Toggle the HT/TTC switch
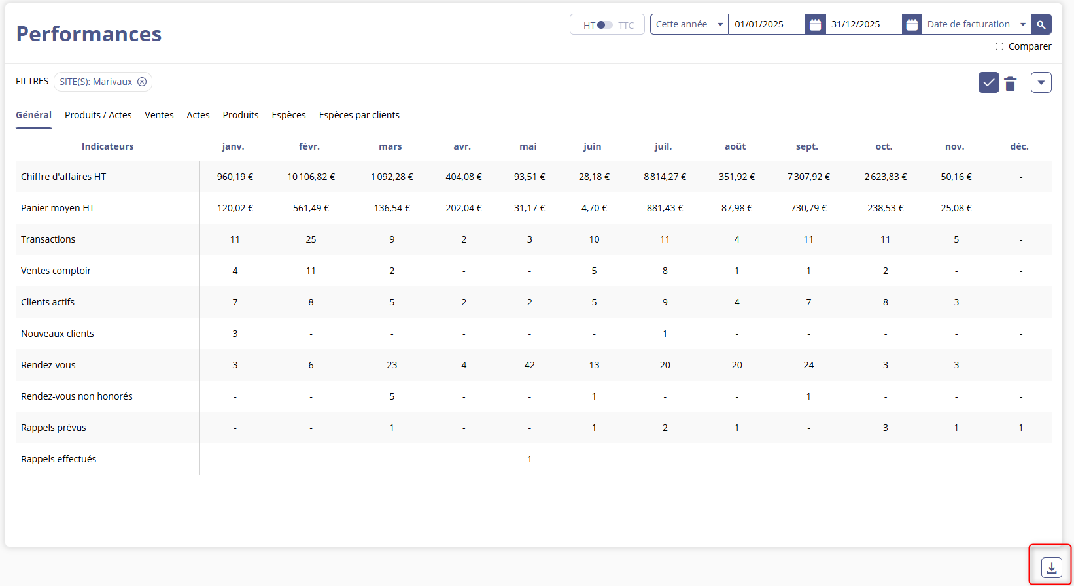 coord(605,25)
